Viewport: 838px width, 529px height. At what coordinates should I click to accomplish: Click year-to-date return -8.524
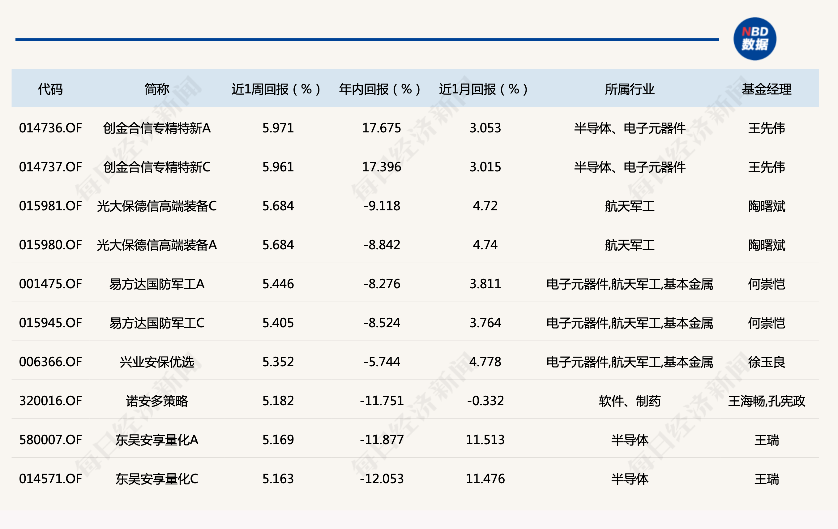pos(382,323)
